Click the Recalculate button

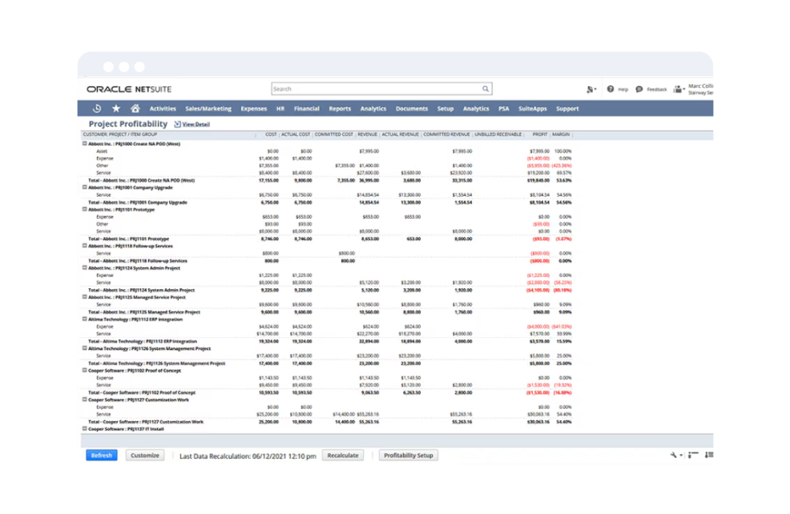coord(342,455)
